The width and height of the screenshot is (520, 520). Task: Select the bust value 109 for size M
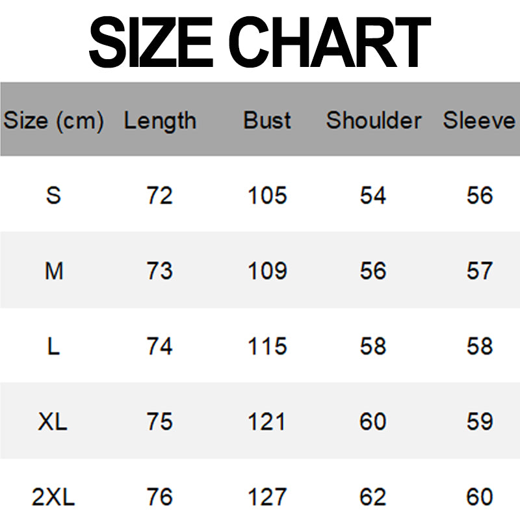point(267,271)
